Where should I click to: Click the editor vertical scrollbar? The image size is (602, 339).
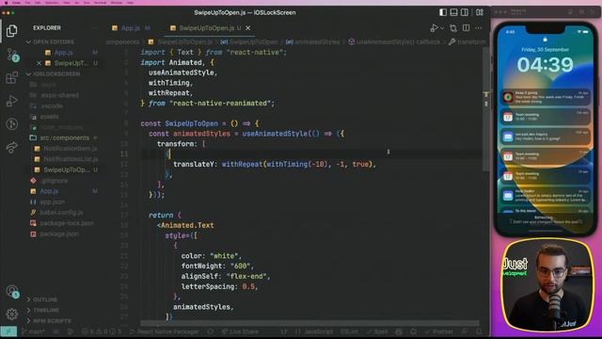[486, 109]
